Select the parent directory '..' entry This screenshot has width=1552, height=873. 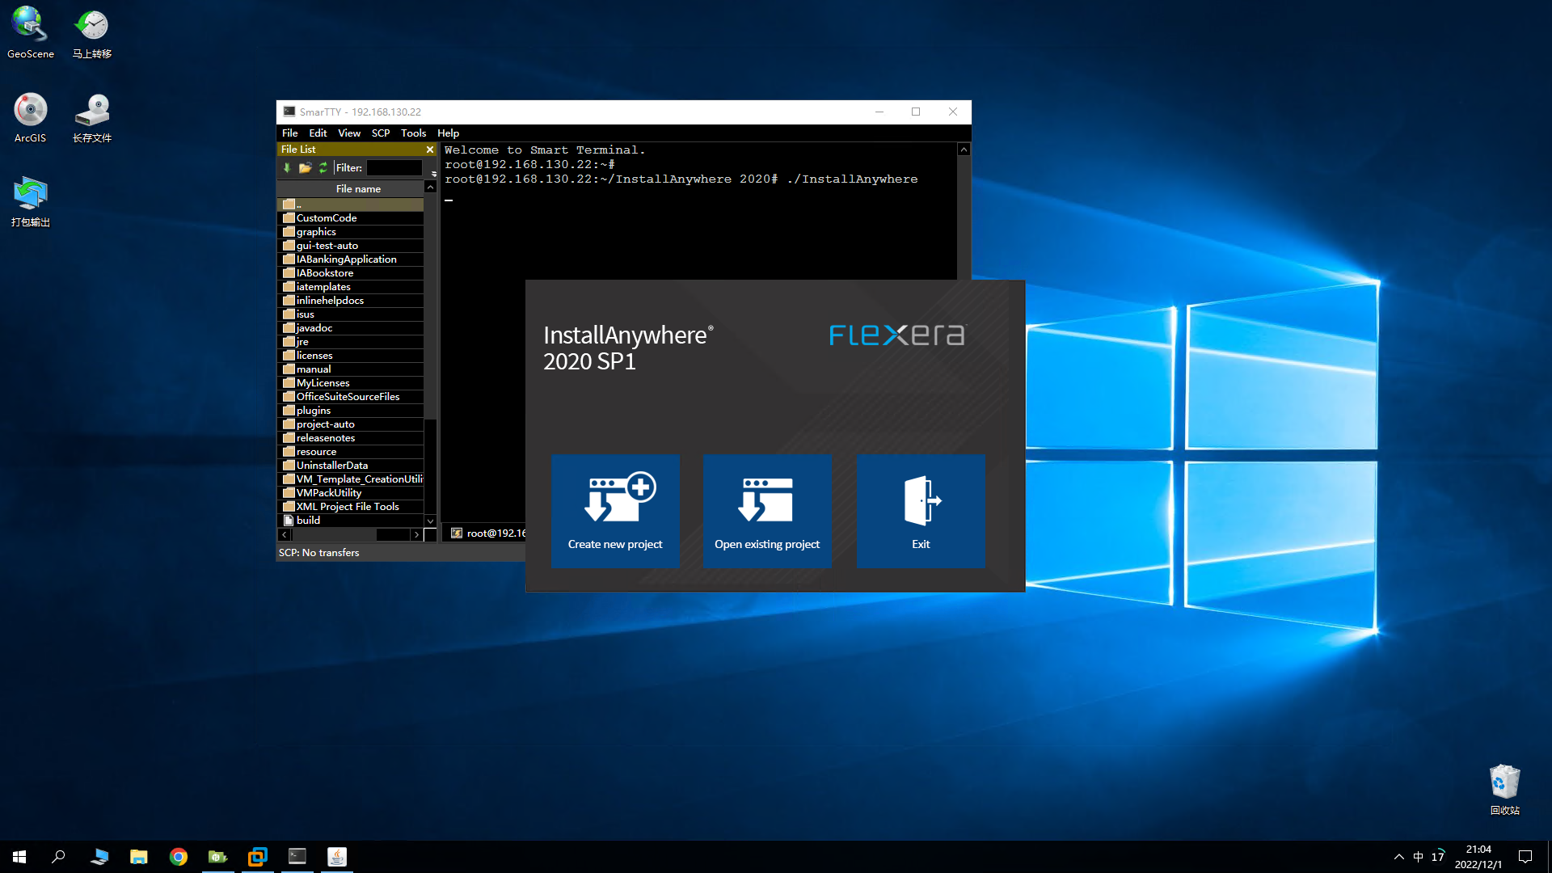point(351,205)
